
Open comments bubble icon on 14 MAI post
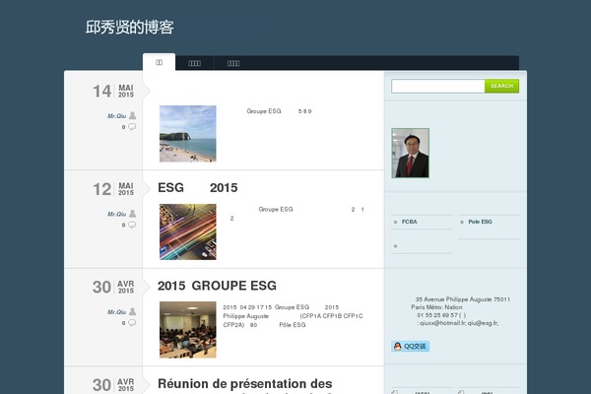[132, 127]
